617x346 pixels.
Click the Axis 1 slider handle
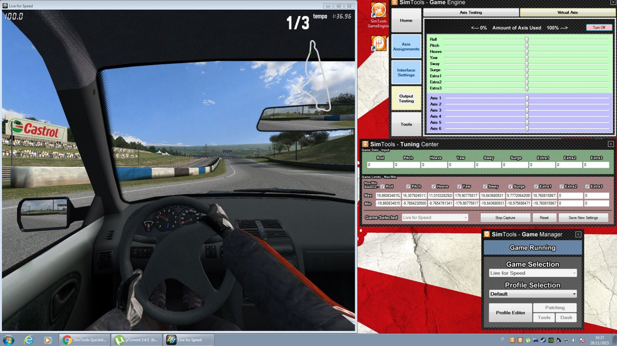[527, 98]
